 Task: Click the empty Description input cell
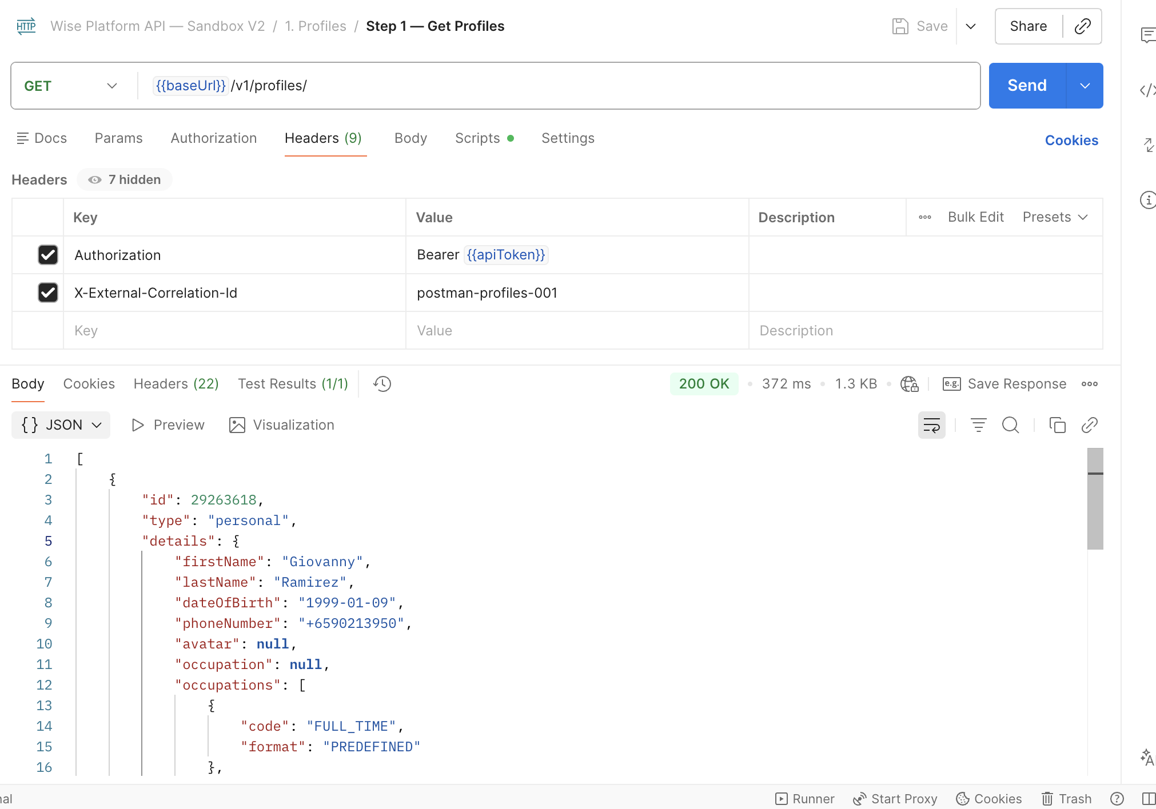pos(926,330)
